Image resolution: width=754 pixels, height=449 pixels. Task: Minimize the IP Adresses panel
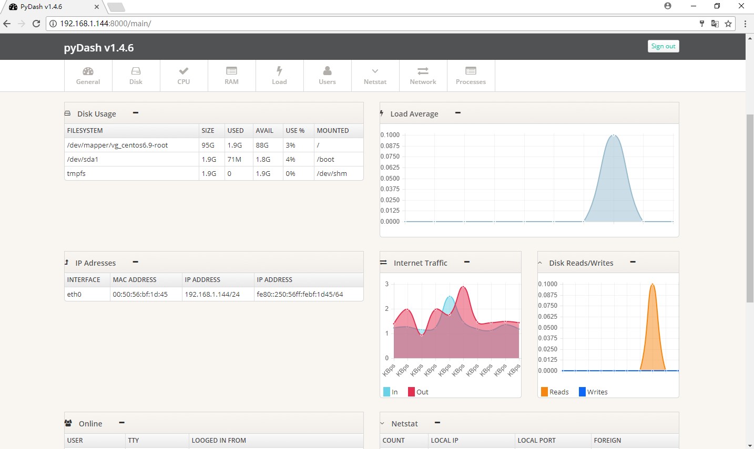136,262
